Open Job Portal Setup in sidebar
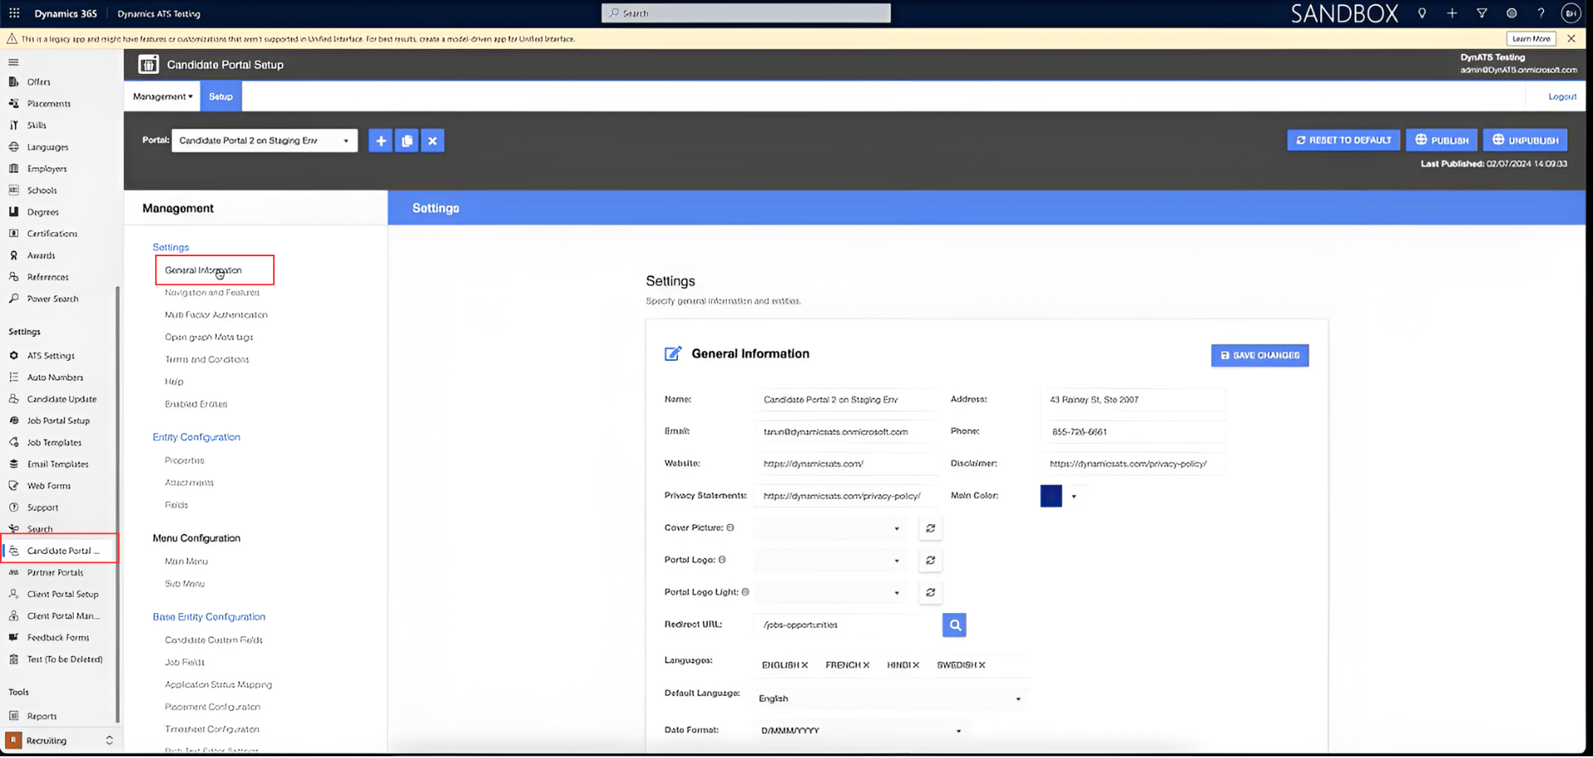Image resolution: width=1593 pixels, height=758 pixels. (58, 421)
